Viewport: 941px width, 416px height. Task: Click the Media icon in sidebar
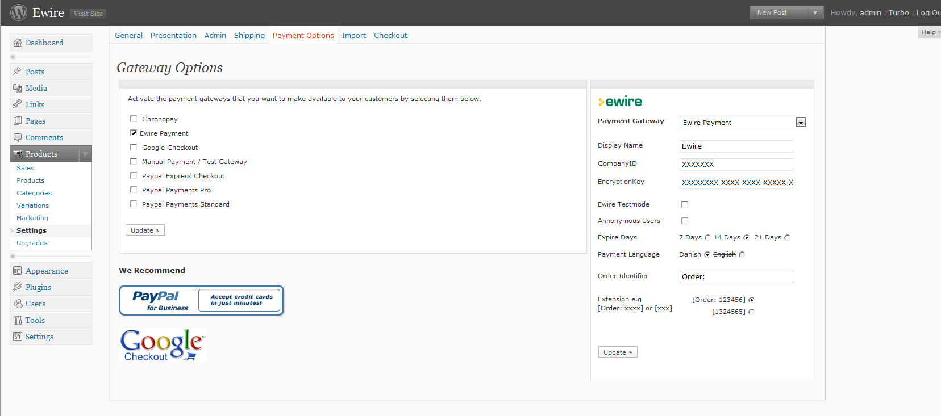(18, 88)
